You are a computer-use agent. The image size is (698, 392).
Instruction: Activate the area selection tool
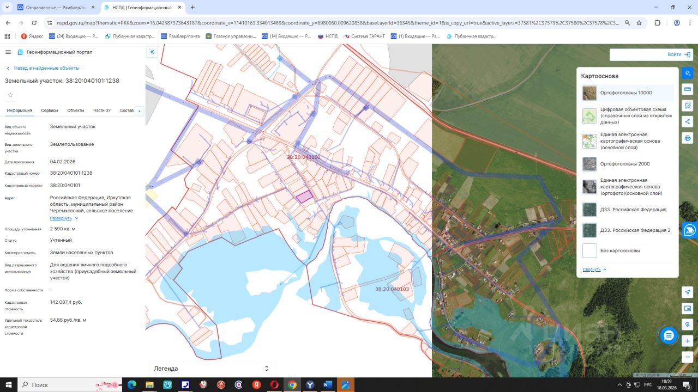pos(688,106)
